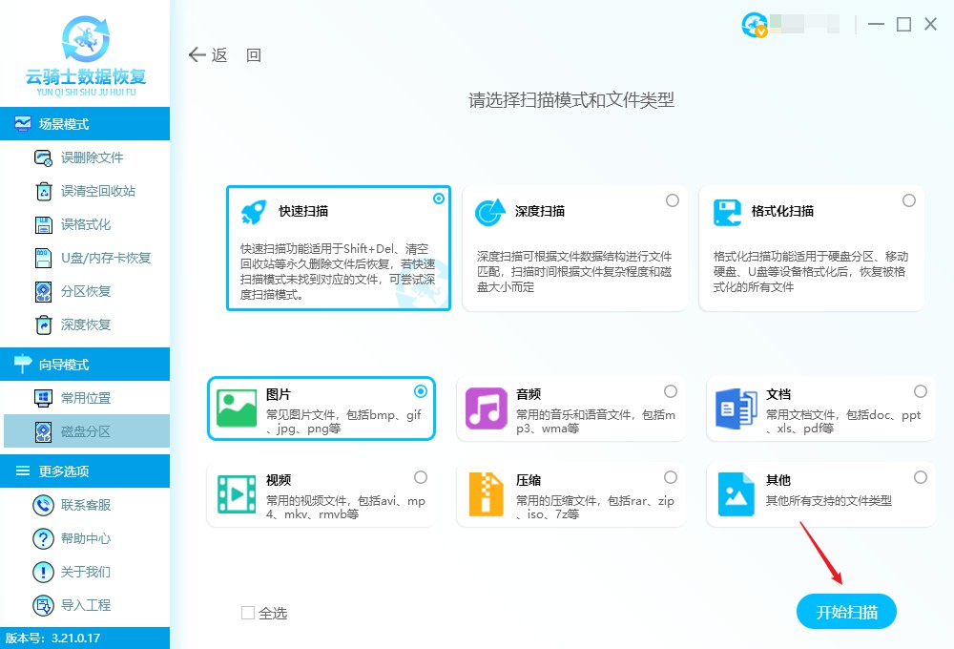Open 分区恢复 recovery mode
This screenshot has height=649, width=954.
(x=72, y=292)
